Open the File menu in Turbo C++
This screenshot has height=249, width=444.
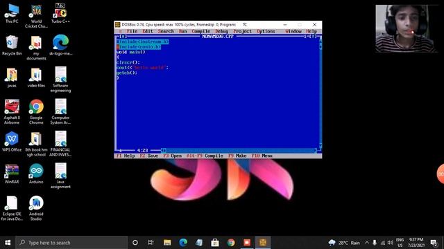(x=132, y=31)
